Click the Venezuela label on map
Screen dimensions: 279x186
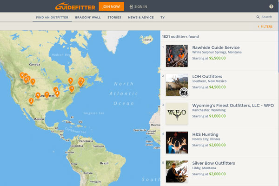86,141
